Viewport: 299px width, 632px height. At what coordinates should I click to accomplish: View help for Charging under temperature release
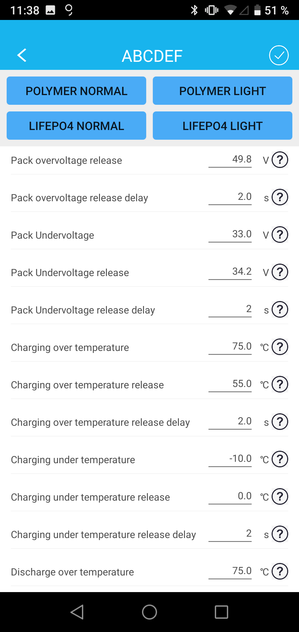(x=280, y=497)
